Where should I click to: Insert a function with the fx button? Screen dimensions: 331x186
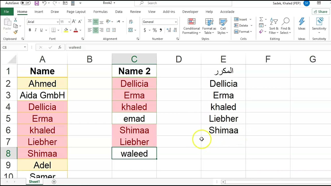point(60,47)
